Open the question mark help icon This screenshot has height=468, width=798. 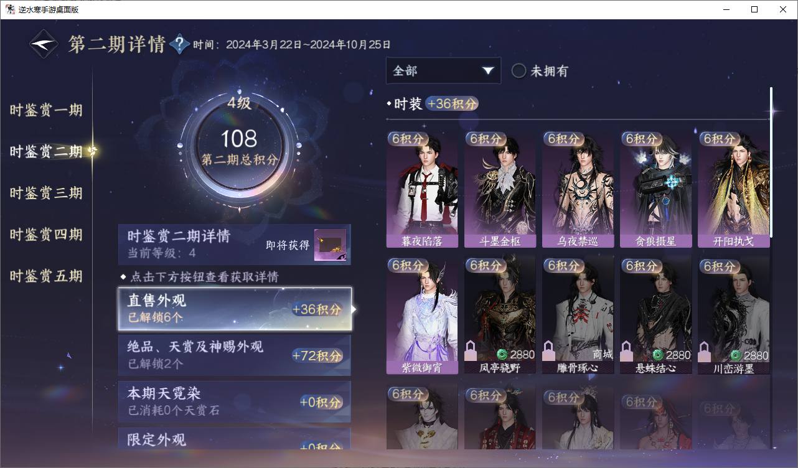point(179,44)
